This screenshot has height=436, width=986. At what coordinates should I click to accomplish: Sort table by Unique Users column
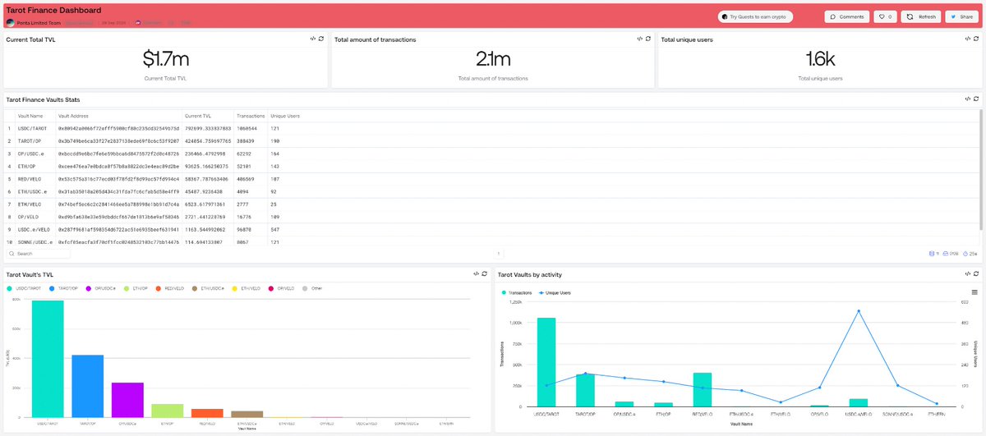285,117
